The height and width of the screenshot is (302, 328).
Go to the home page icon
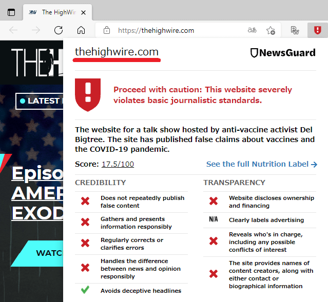(x=81, y=30)
